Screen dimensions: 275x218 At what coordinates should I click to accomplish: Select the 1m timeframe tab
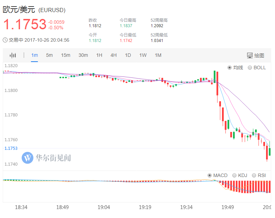(x=34, y=55)
